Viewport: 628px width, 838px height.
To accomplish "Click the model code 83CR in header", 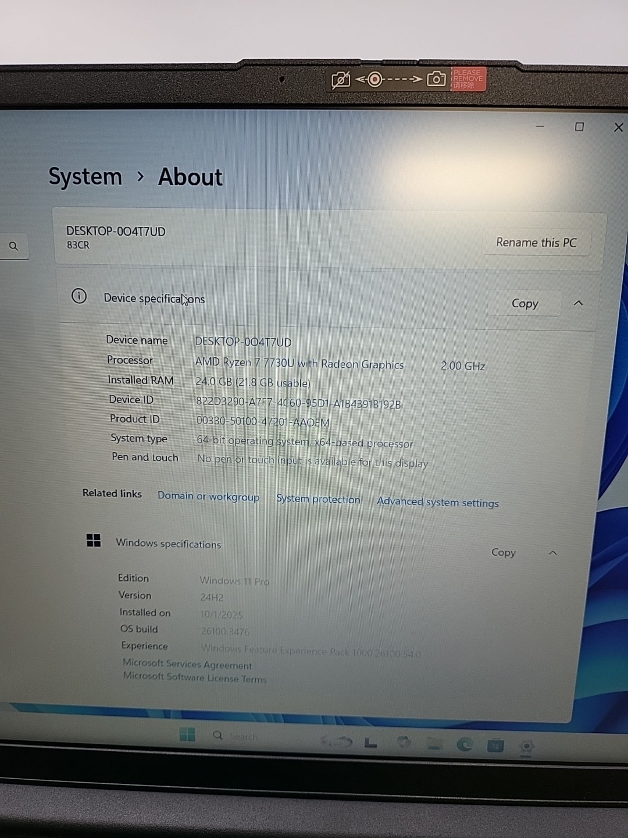I will [x=78, y=245].
